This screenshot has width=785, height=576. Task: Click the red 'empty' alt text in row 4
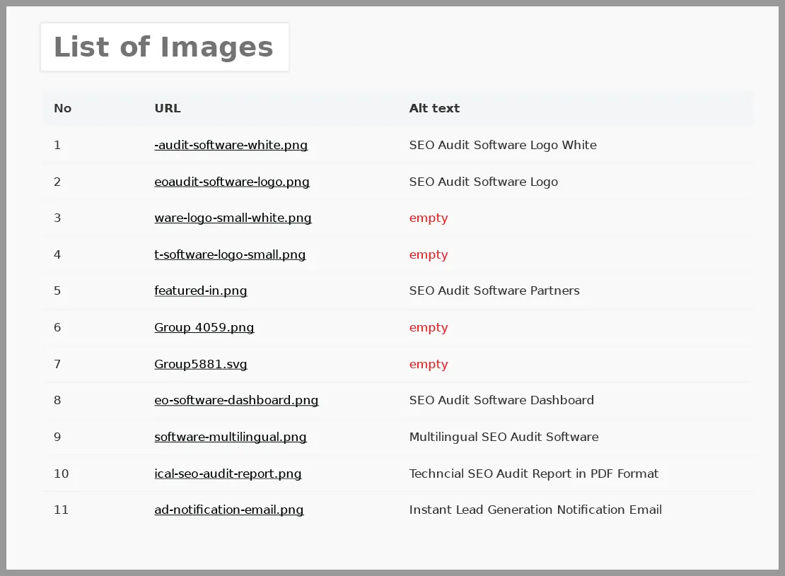429,254
